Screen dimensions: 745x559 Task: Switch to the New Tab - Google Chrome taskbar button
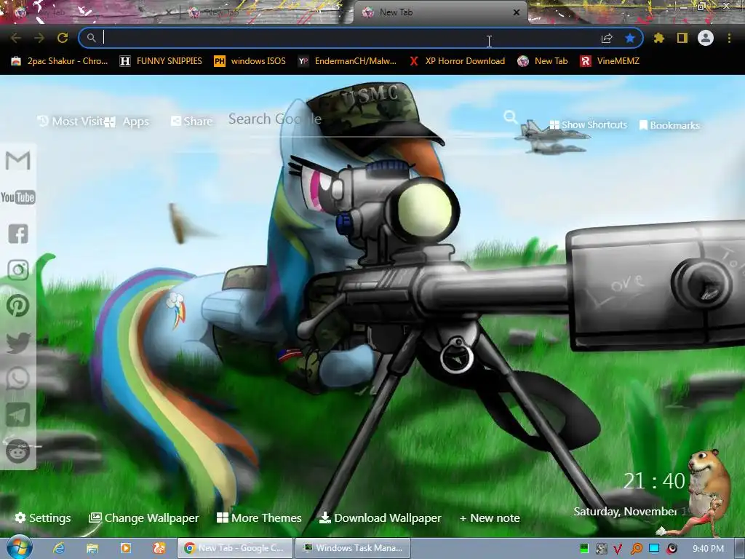(235, 548)
